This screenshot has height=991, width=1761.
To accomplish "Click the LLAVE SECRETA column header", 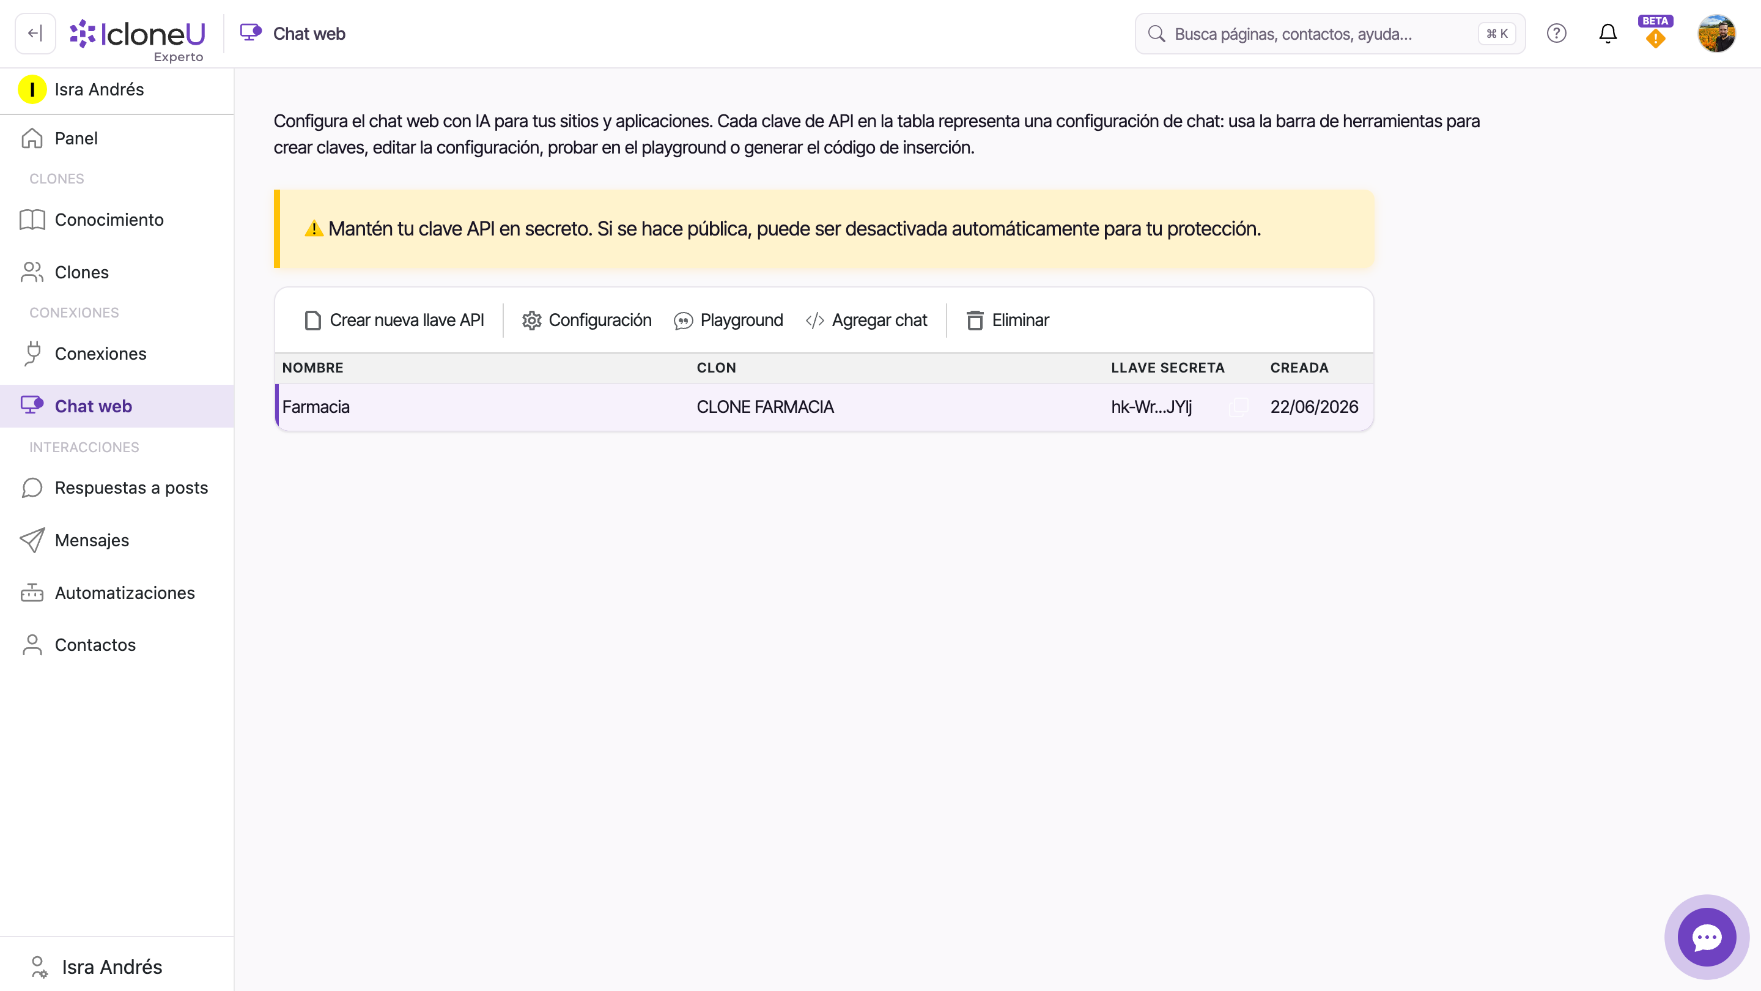I will click(x=1168, y=368).
